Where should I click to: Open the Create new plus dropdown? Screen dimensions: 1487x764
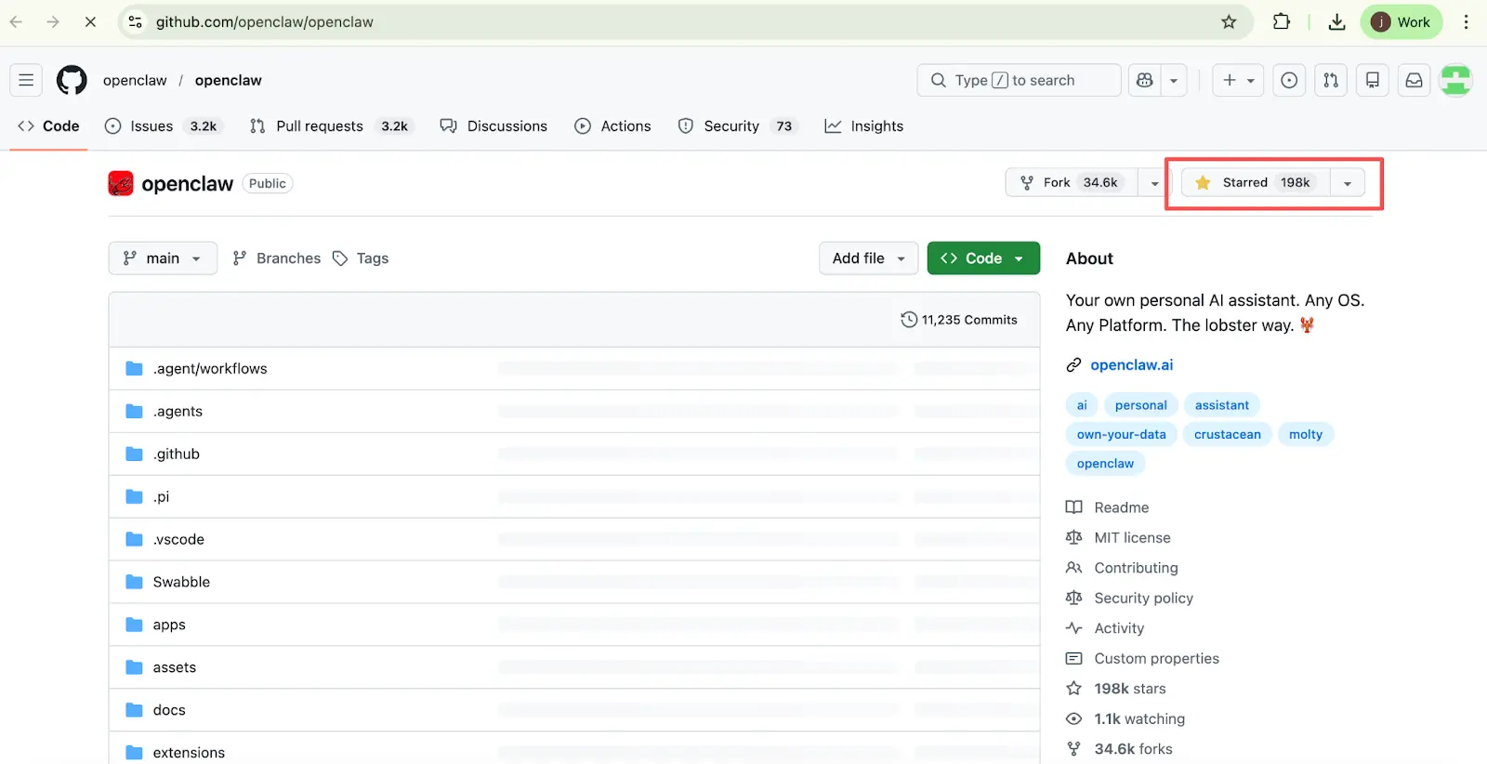point(1238,80)
